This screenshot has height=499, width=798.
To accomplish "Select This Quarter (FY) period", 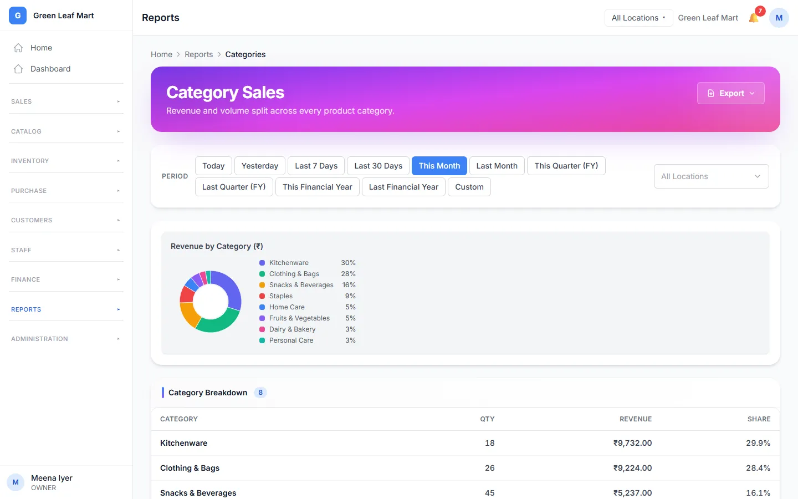I will click(566, 166).
